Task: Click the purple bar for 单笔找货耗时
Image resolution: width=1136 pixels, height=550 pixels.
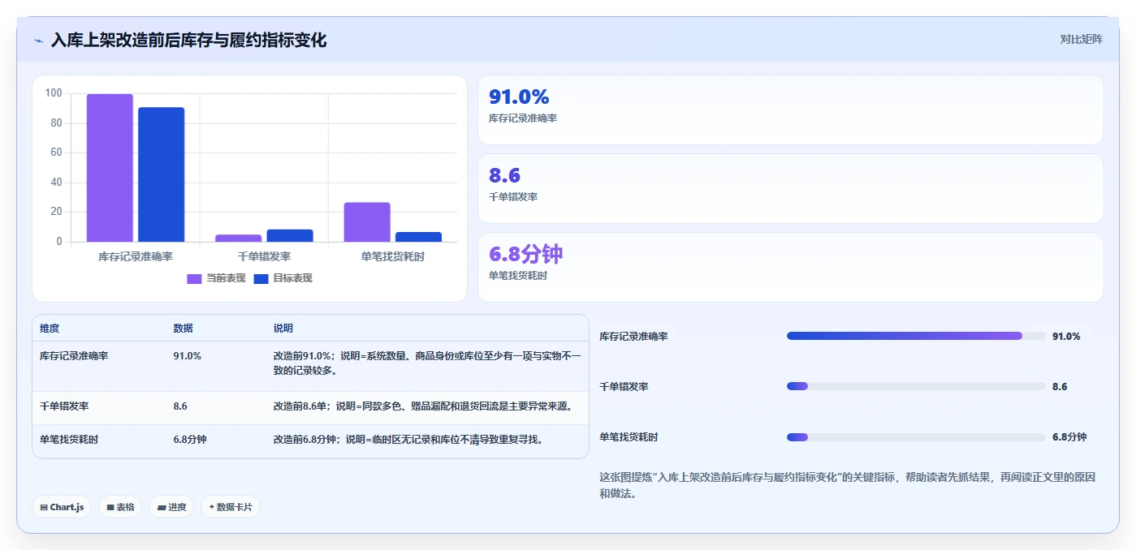Action: [367, 222]
